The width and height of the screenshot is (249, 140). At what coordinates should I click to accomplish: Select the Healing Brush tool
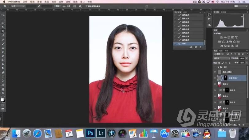[3, 40]
